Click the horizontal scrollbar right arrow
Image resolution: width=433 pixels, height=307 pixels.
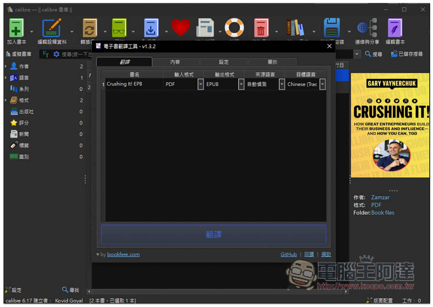[346, 291]
